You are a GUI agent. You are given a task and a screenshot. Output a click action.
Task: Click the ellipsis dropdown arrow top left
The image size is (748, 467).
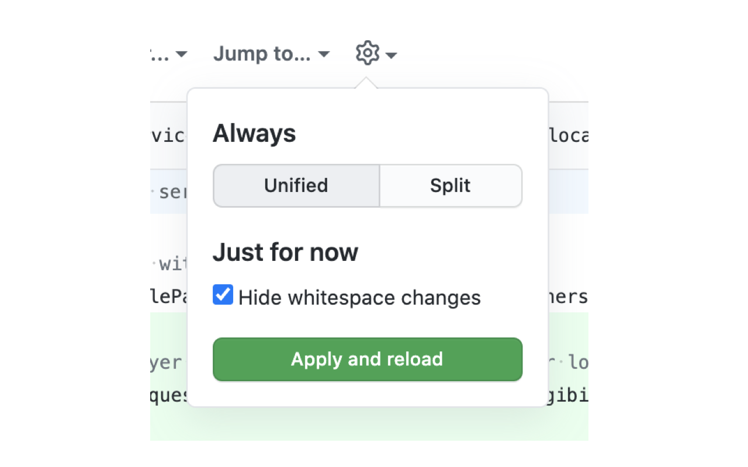tap(182, 54)
